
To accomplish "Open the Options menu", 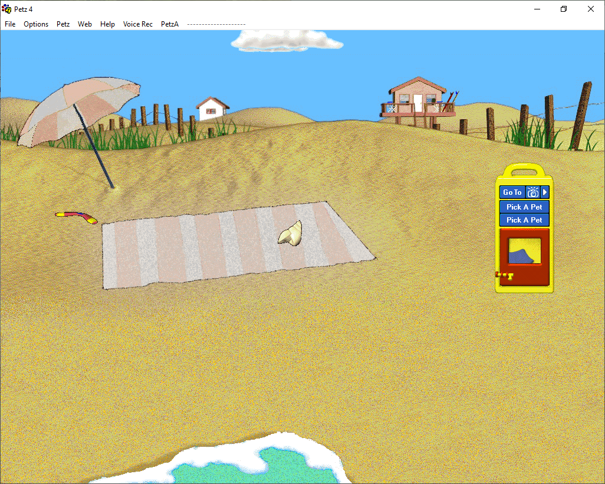I will click(36, 24).
